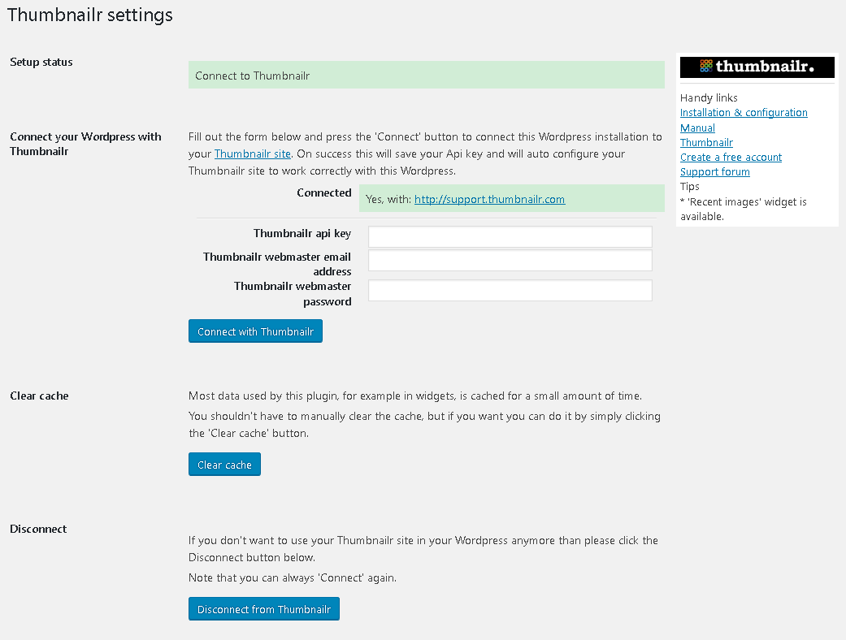Click the 'Thumbnailr settings' page heading
Viewport: 846px width, 640px height.
(89, 15)
